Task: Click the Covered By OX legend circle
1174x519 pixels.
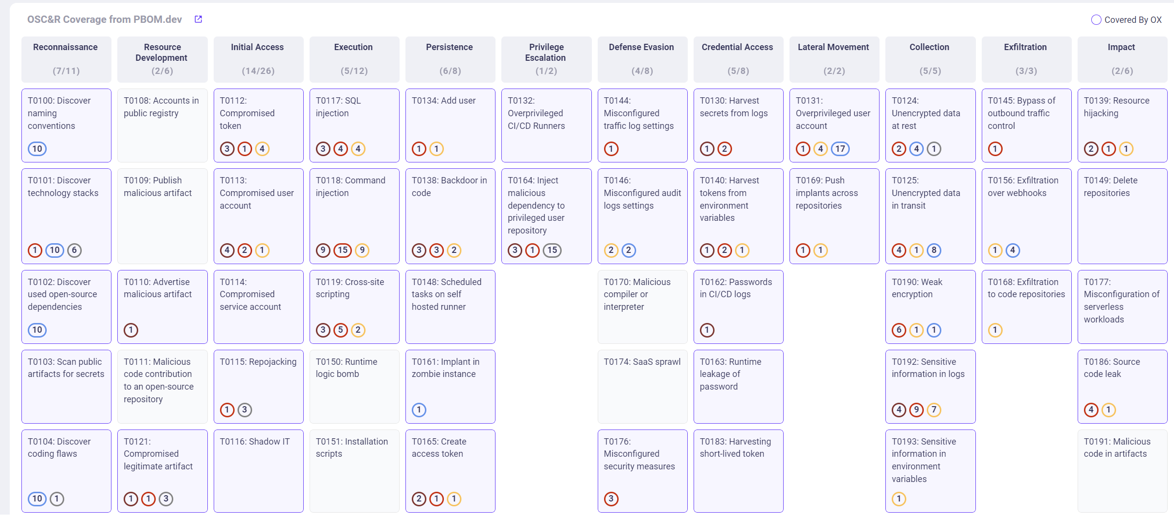Action: (x=1096, y=20)
